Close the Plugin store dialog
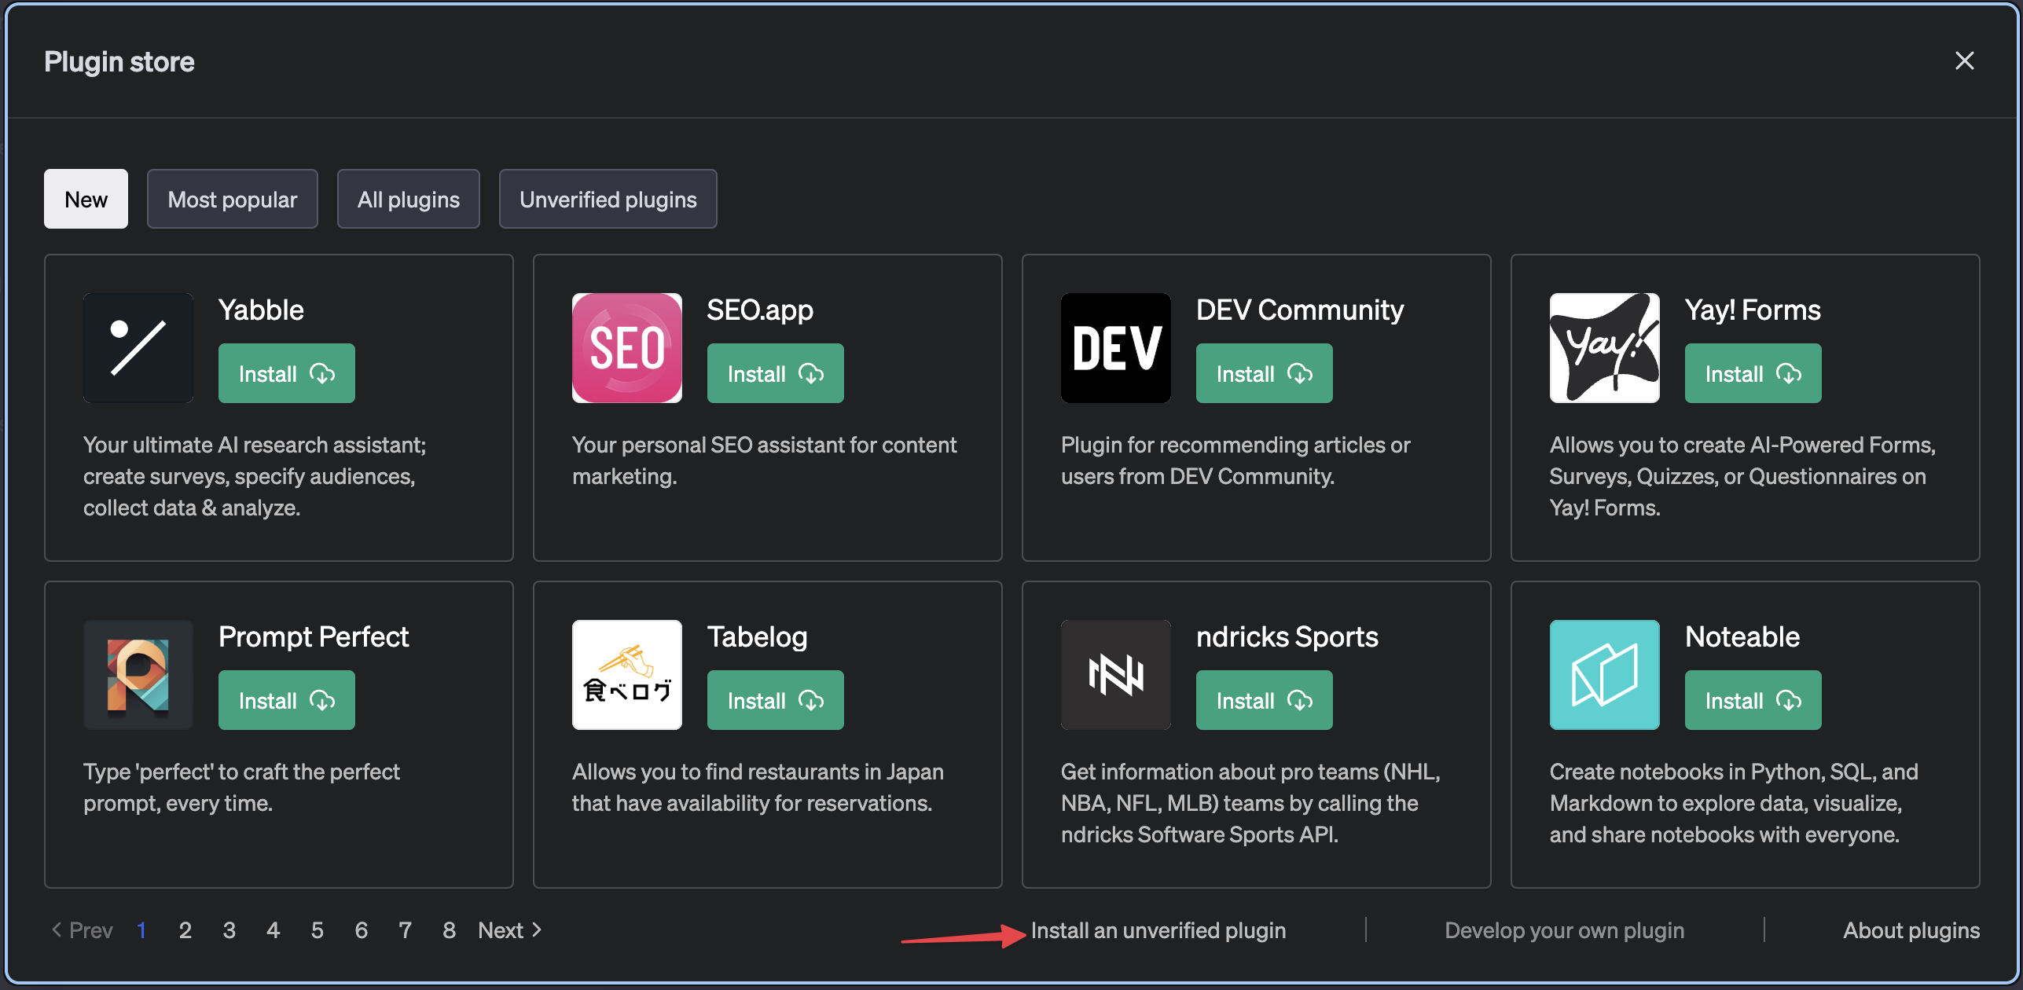Image resolution: width=2023 pixels, height=990 pixels. (1965, 60)
